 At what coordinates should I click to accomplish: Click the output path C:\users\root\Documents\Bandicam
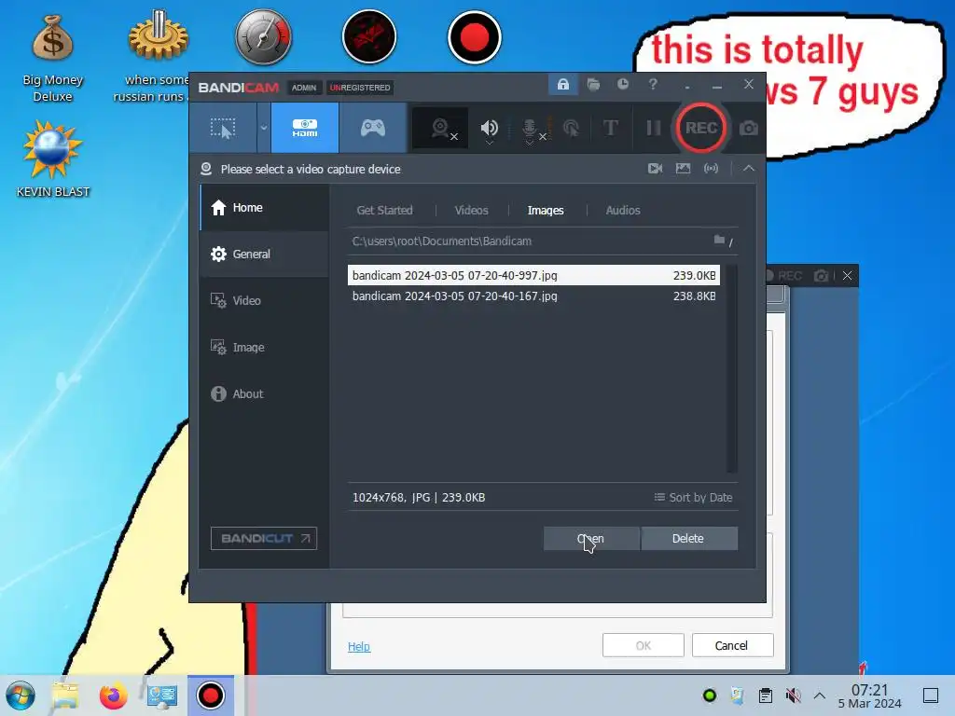pyautogui.click(x=441, y=241)
